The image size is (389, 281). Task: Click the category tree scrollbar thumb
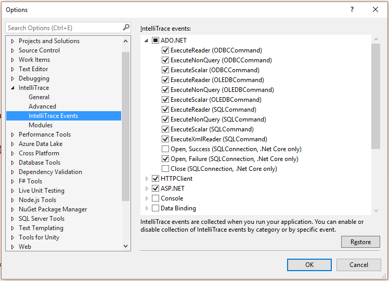[125, 126]
